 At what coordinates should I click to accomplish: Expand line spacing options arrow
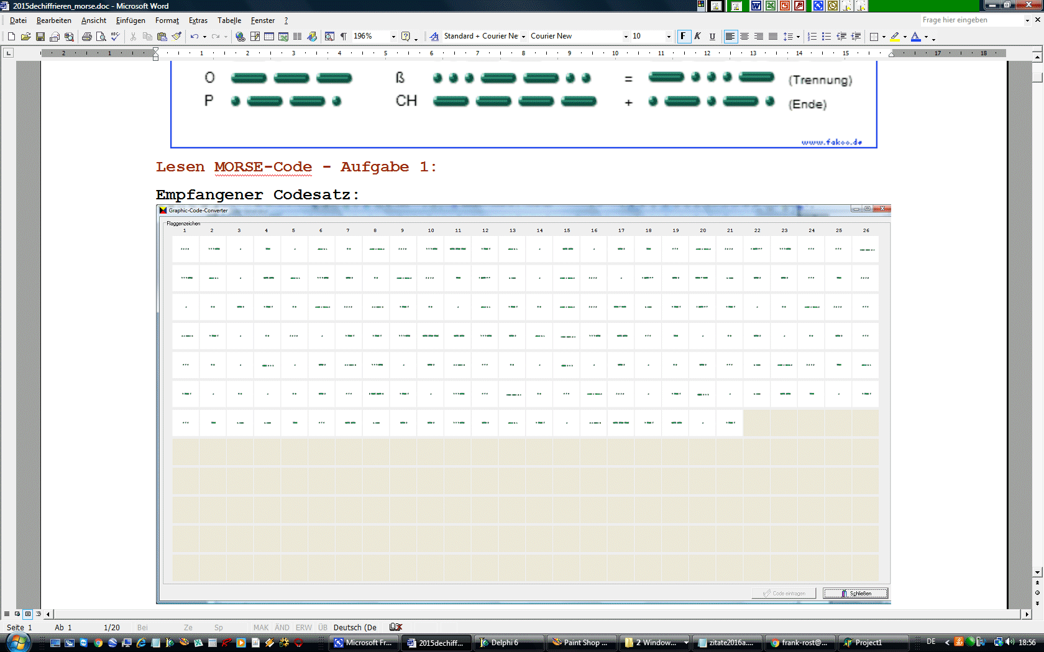pyautogui.click(x=798, y=37)
